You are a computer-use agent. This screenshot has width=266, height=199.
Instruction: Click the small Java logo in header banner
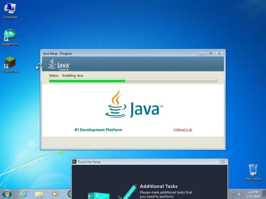(59, 64)
